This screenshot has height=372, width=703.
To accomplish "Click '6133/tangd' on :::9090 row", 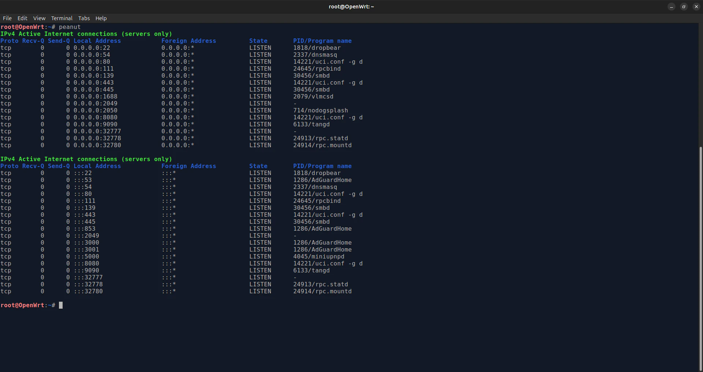I will (x=312, y=271).
